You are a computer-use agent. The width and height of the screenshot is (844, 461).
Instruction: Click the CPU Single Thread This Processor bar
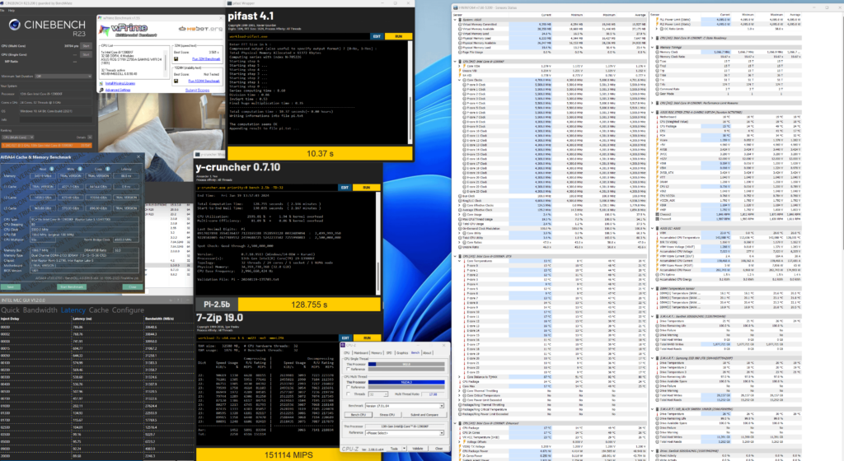(x=406, y=365)
